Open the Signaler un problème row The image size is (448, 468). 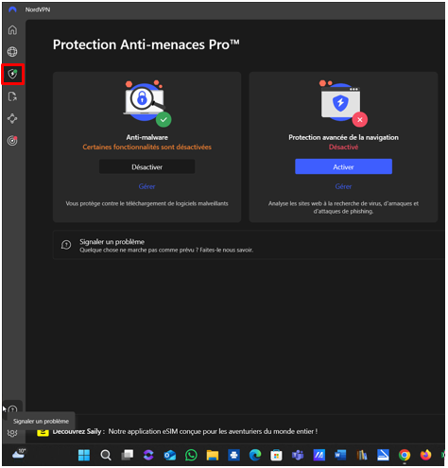pyautogui.click(x=249, y=245)
